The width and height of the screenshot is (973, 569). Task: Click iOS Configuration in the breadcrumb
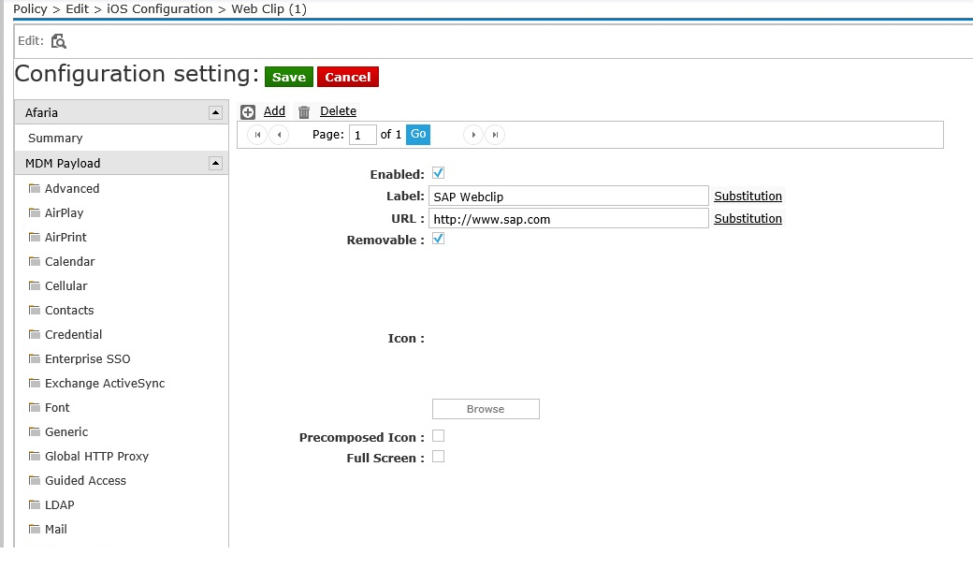(159, 8)
